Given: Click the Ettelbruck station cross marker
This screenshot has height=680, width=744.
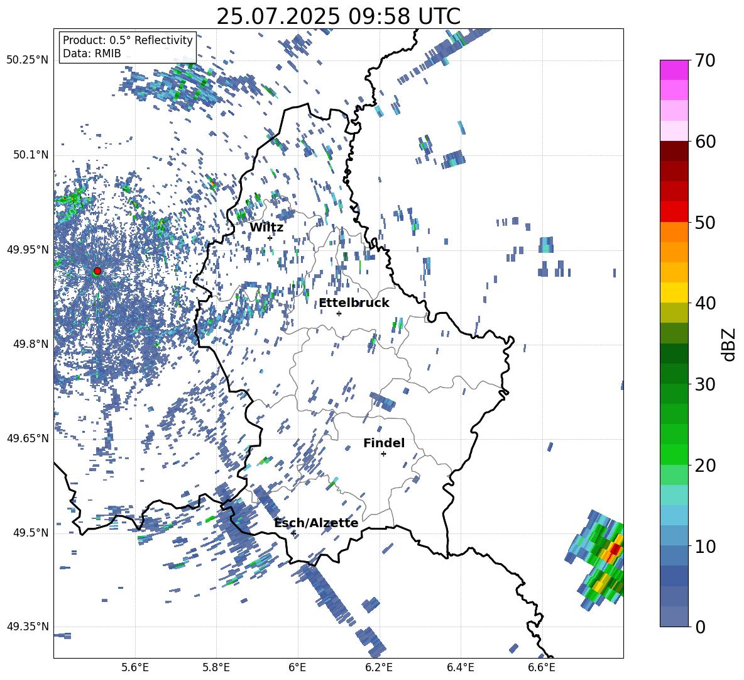Looking at the screenshot, I should [339, 313].
